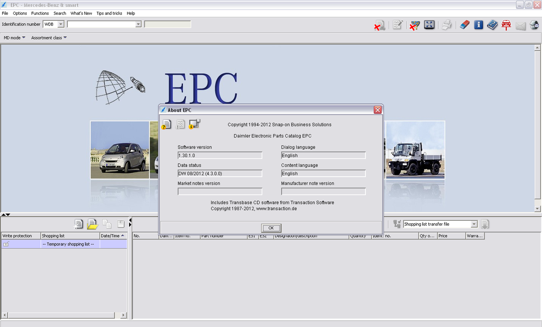Click the download arrow icon beside transfer file
The image size is (542, 327).
coord(485,224)
